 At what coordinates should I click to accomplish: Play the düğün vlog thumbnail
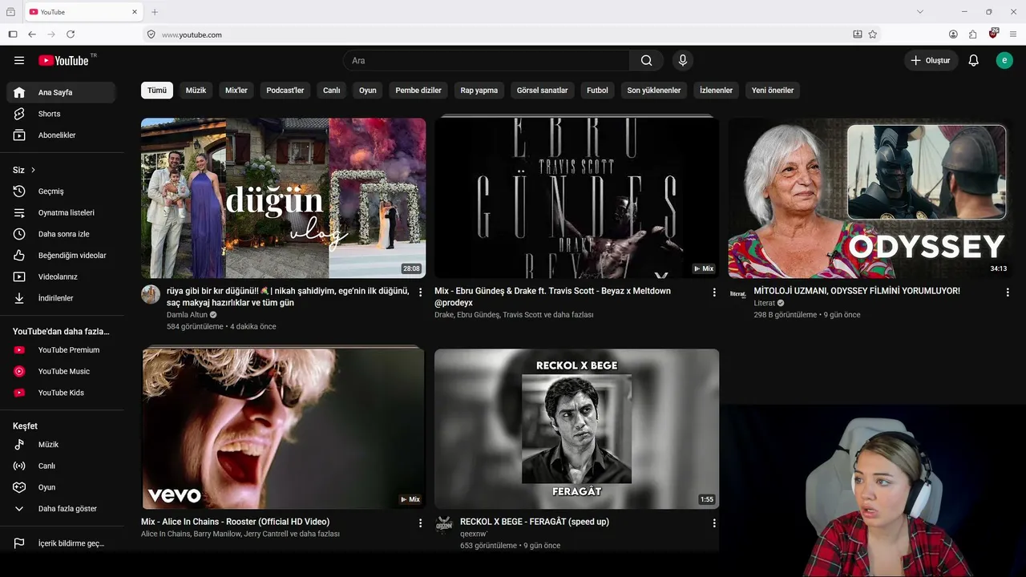point(284,198)
